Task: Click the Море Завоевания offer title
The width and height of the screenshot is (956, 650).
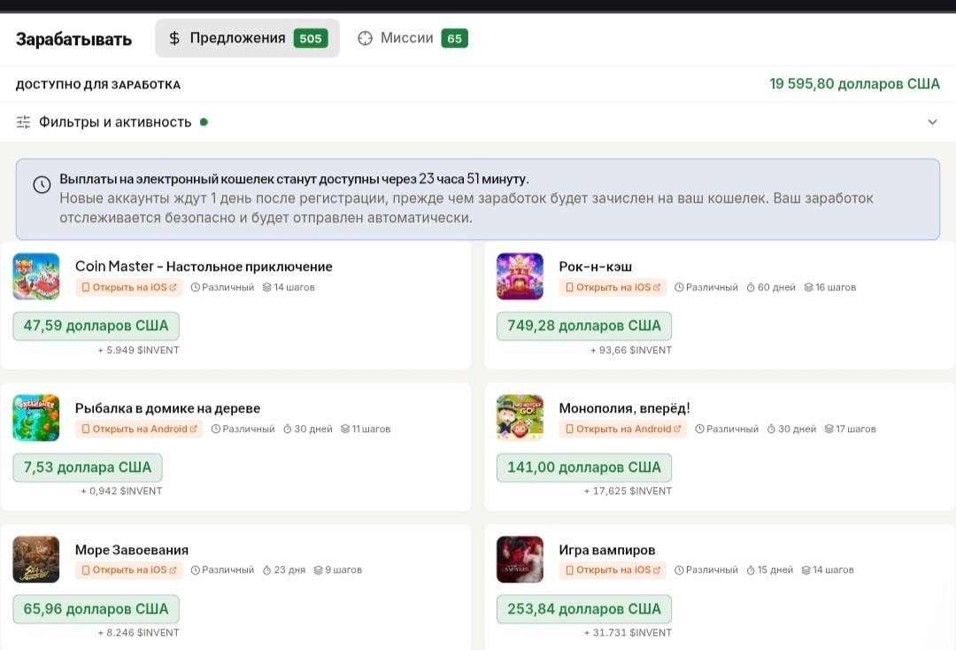Action: pos(132,549)
